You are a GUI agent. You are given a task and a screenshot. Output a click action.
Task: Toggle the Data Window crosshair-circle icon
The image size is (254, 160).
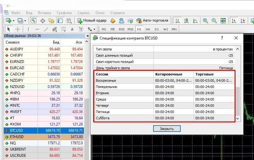(x=43, y=21)
